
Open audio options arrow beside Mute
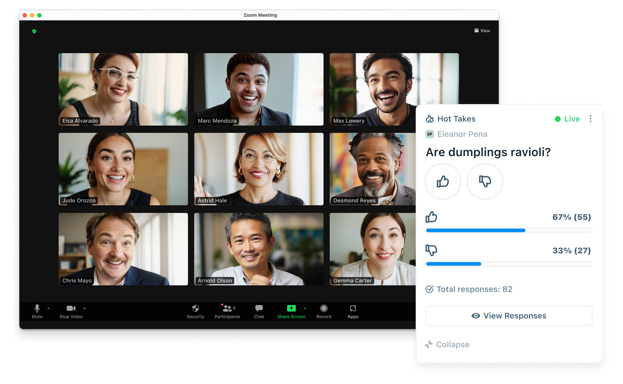(49, 308)
